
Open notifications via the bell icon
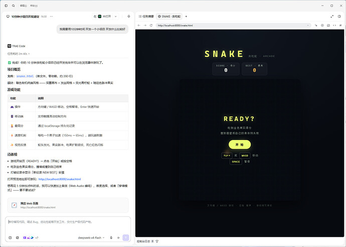pyautogui.click(x=129, y=17)
